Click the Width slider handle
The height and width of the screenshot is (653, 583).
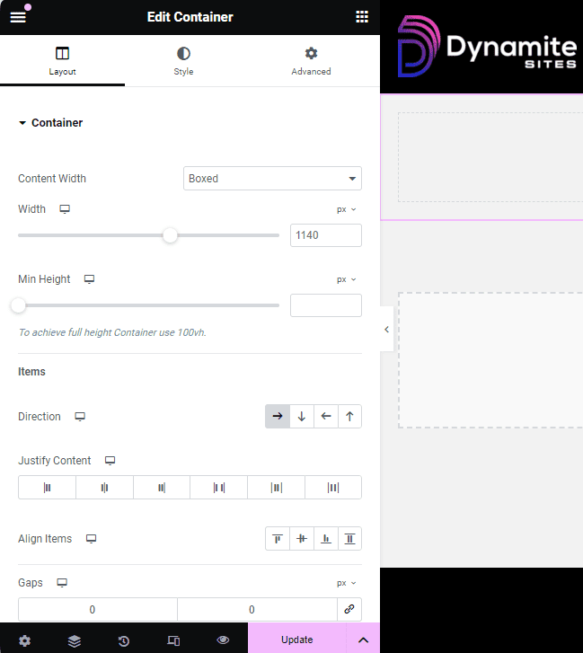coord(170,235)
